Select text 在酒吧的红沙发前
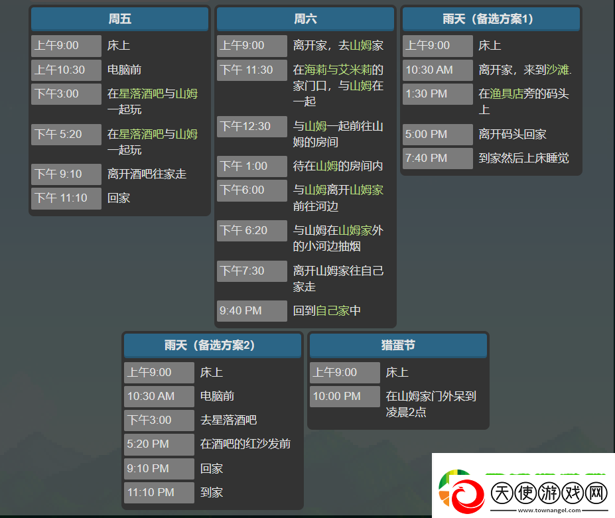The height and width of the screenshot is (518, 615). pyautogui.click(x=245, y=444)
